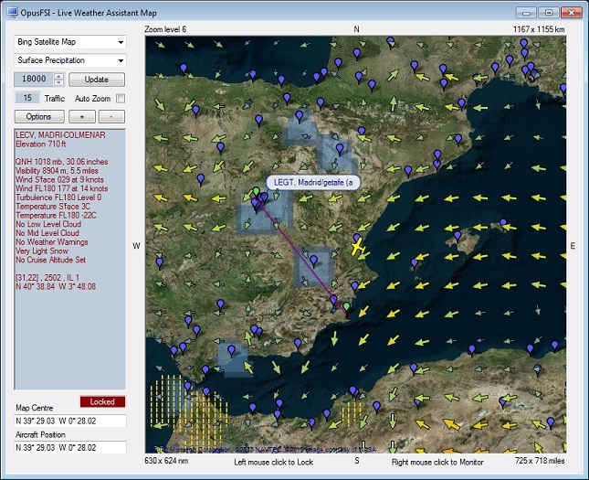
Task: Click 'Right mouse click to Monitor' hint
Action: coord(437,463)
